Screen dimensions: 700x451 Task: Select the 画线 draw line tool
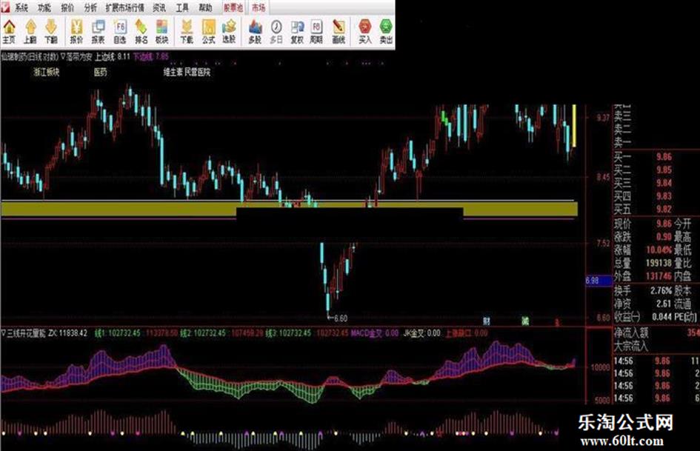tap(339, 31)
